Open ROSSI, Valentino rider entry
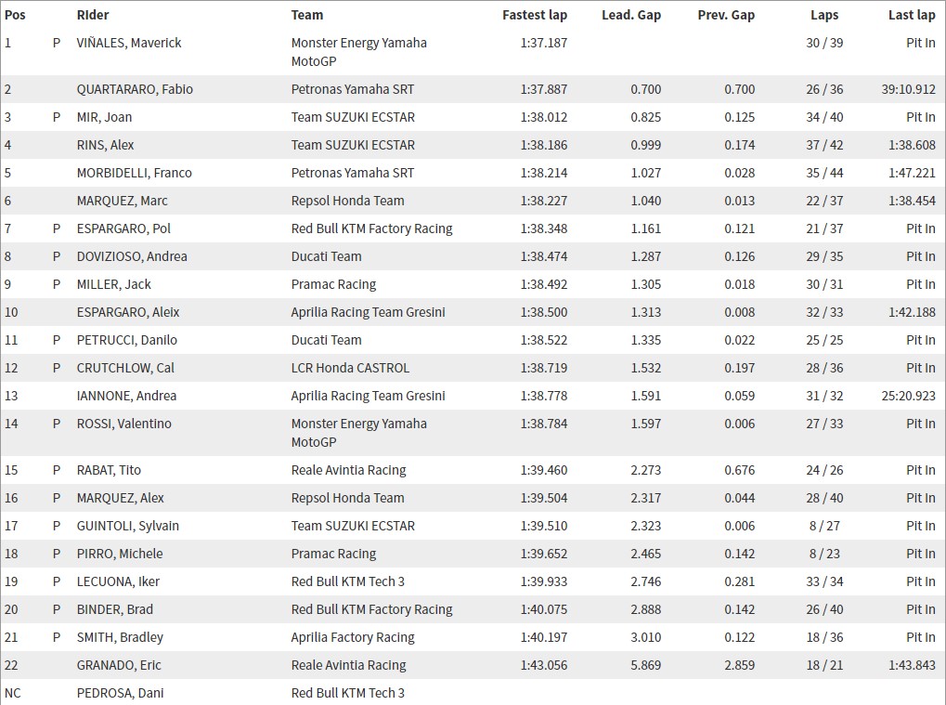Image resolution: width=946 pixels, height=705 pixels. tap(123, 424)
